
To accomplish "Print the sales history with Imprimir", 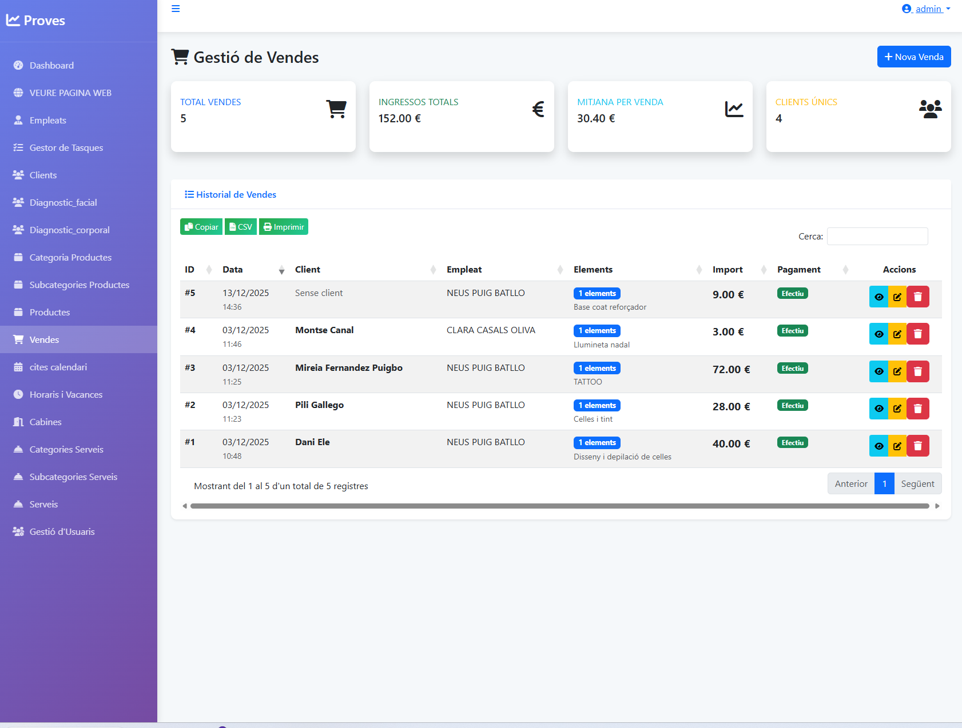I will pos(284,227).
